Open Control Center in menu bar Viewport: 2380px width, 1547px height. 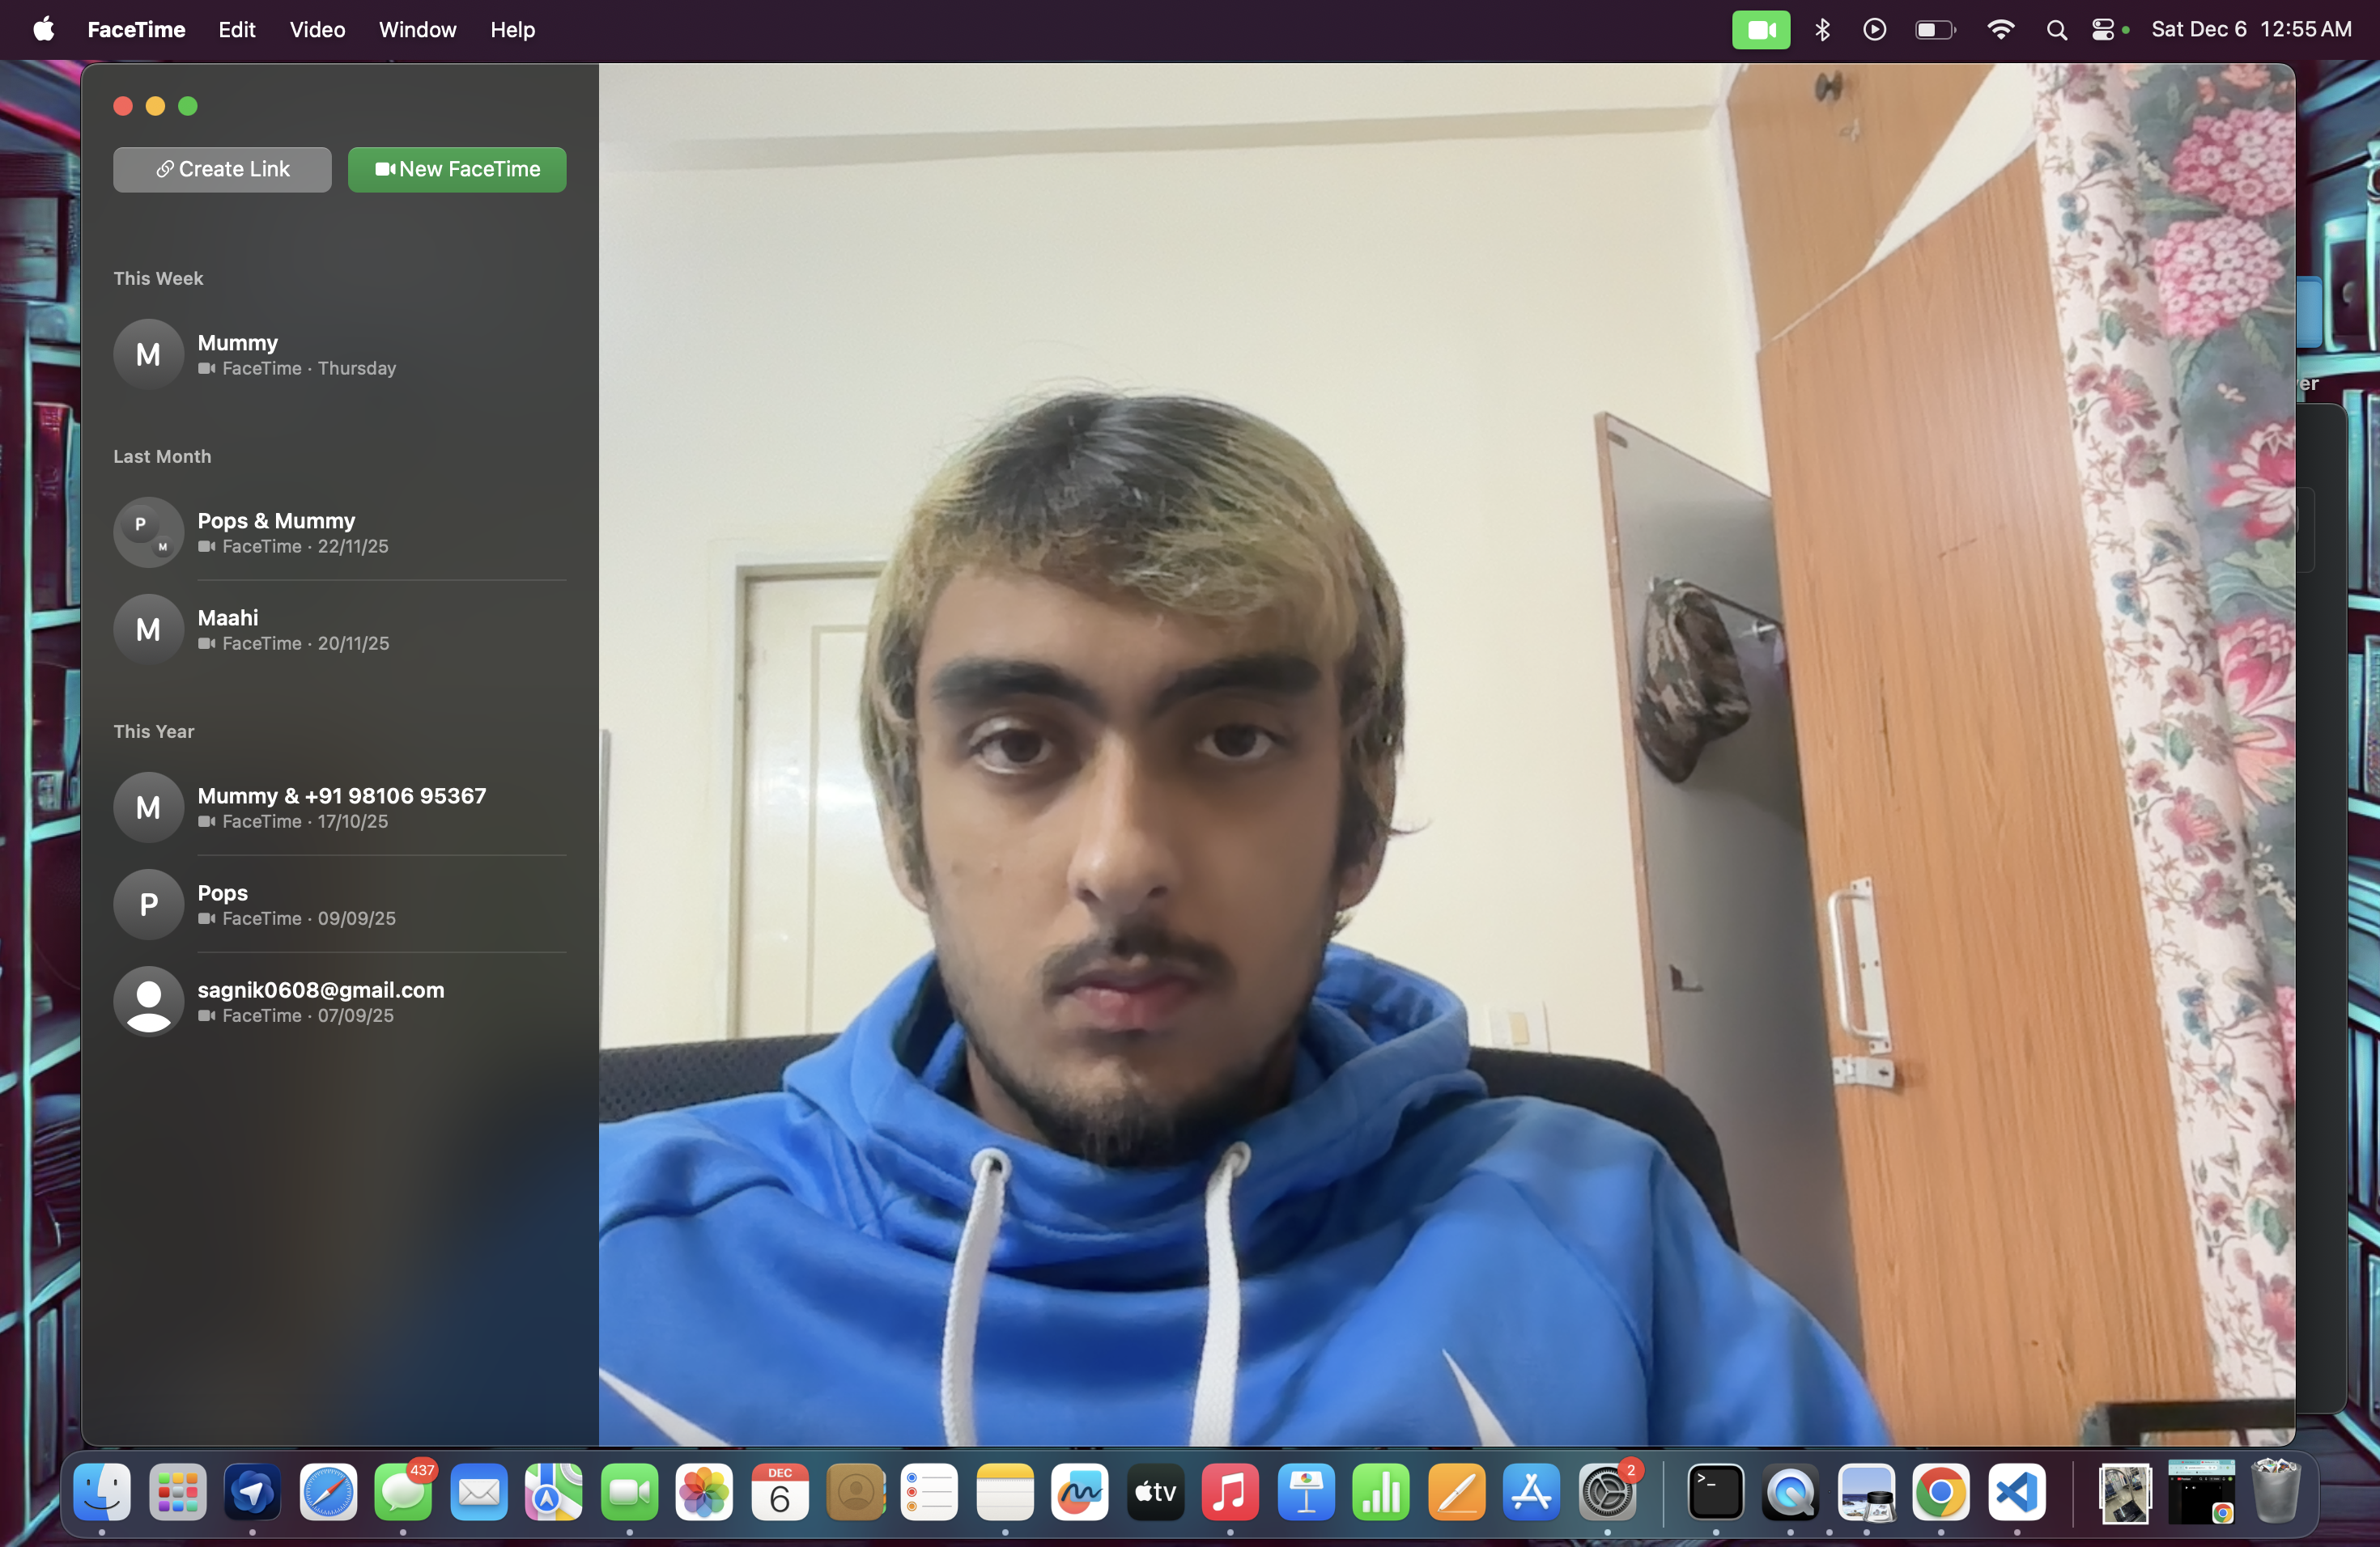click(2102, 30)
